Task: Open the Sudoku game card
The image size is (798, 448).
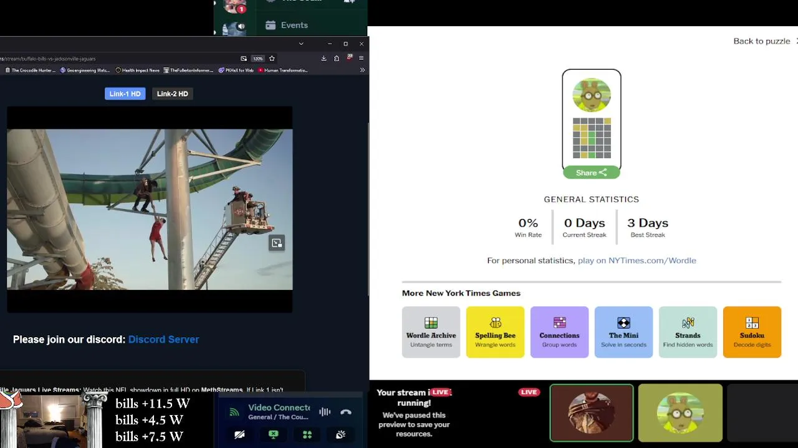Action: point(752,332)
